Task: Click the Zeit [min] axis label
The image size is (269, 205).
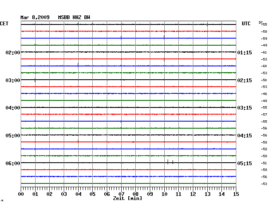Action: (127, 199)
